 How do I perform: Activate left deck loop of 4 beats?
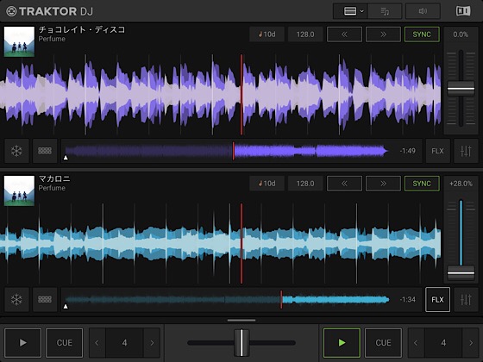point(124,343)
